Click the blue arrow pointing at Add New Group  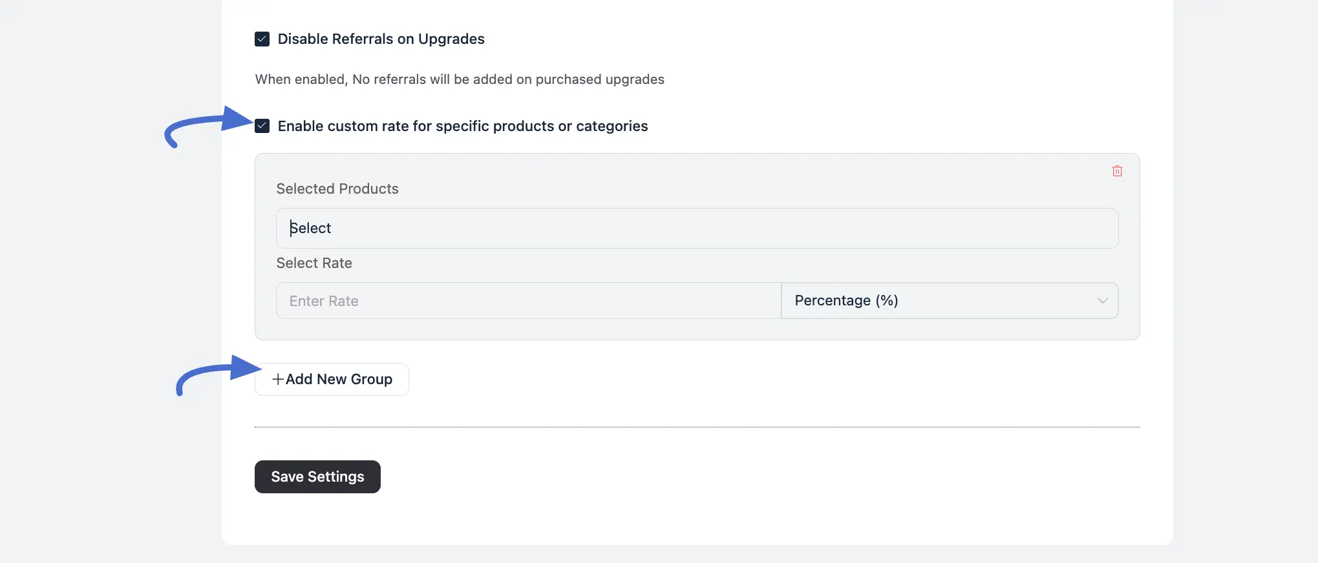pos(217,373)
